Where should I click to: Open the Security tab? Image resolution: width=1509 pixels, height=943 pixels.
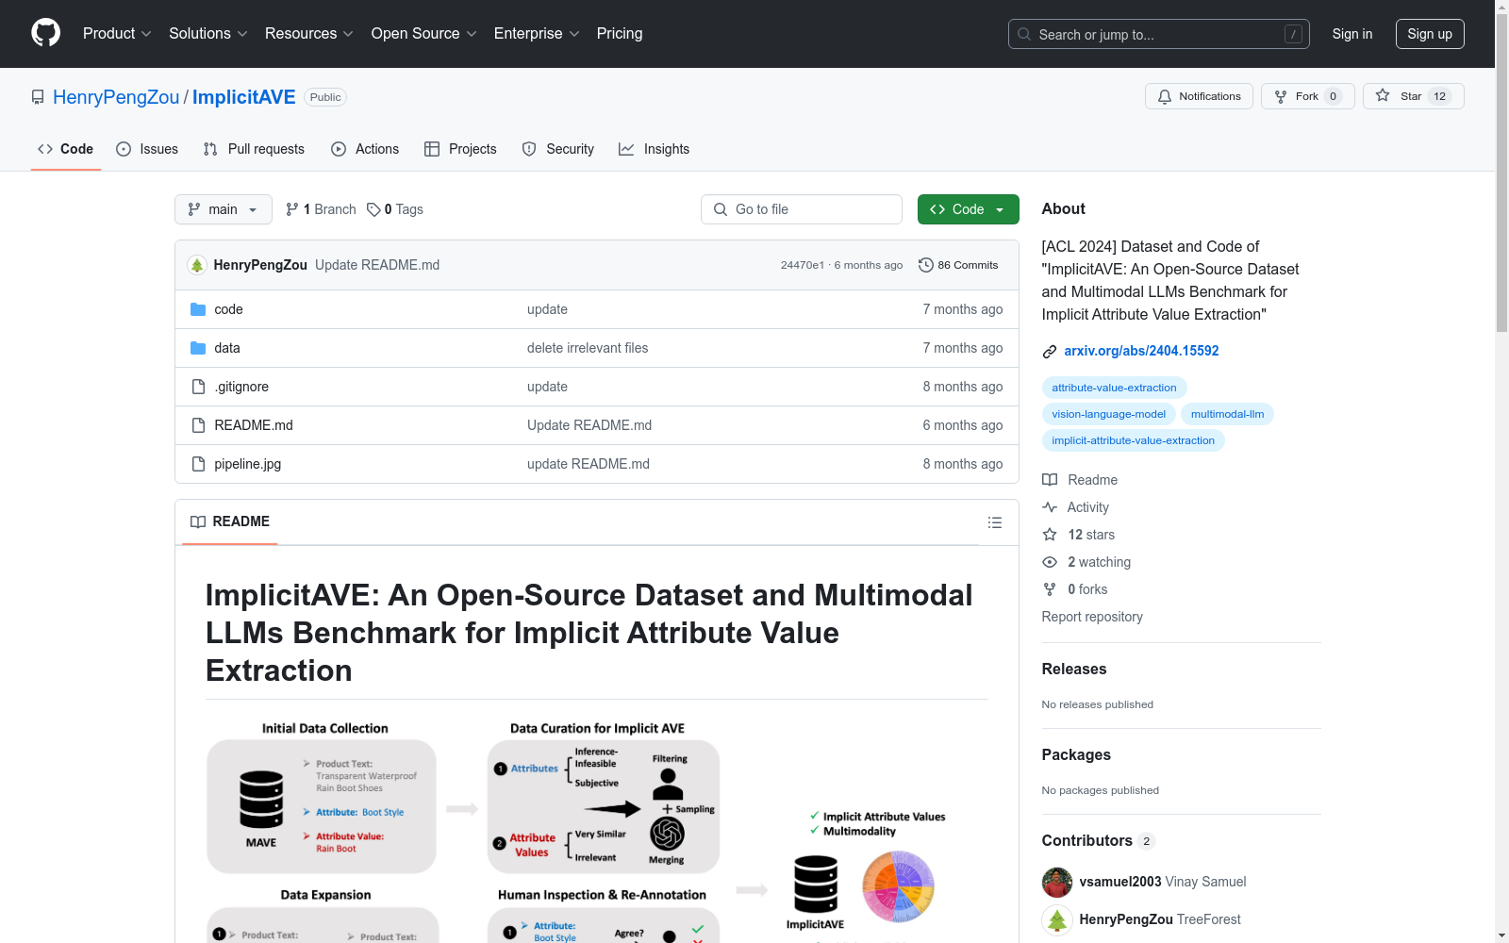click(x=558, y=149)
